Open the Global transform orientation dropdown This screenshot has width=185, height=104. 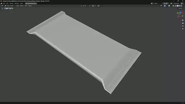pos(84,6)
